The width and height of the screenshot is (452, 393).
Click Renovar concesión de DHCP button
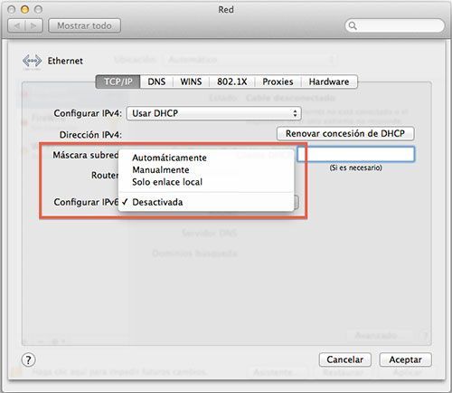point(345,133)
